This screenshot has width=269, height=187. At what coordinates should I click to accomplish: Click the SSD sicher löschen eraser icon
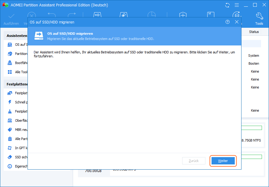(x=10, y=157)
